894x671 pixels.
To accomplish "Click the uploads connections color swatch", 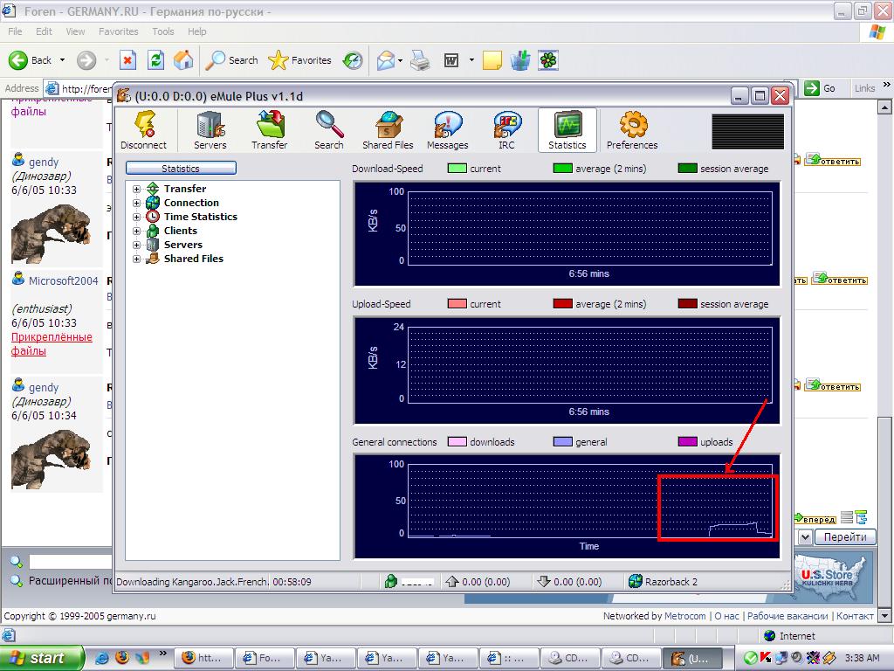I will click(x=688, y=441).
